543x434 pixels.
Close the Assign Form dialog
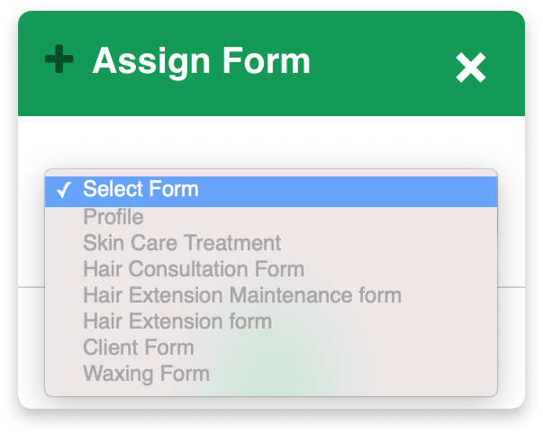click(x=470, y=67)
